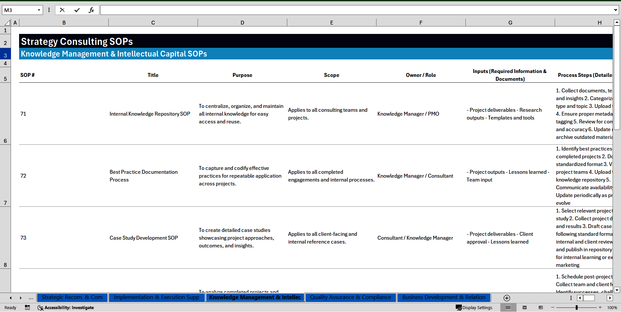
Task: Select Best Practice Documentation Process cell
Action: (x=153, y=176)
